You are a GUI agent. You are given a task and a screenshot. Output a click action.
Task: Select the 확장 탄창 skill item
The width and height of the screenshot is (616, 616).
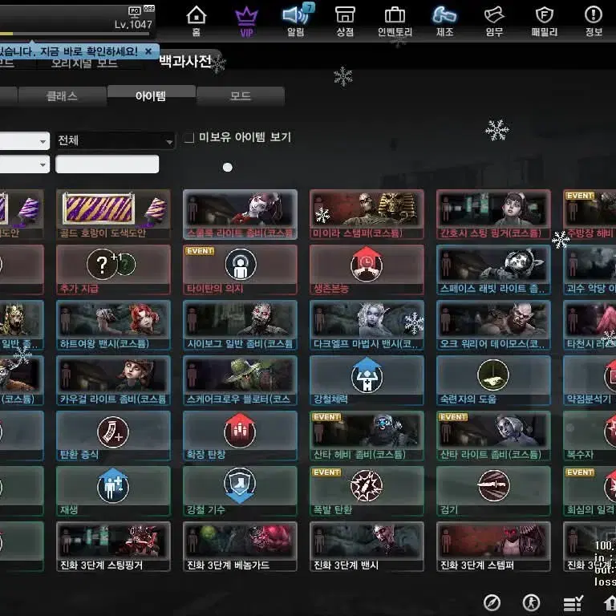coord(240,436)
